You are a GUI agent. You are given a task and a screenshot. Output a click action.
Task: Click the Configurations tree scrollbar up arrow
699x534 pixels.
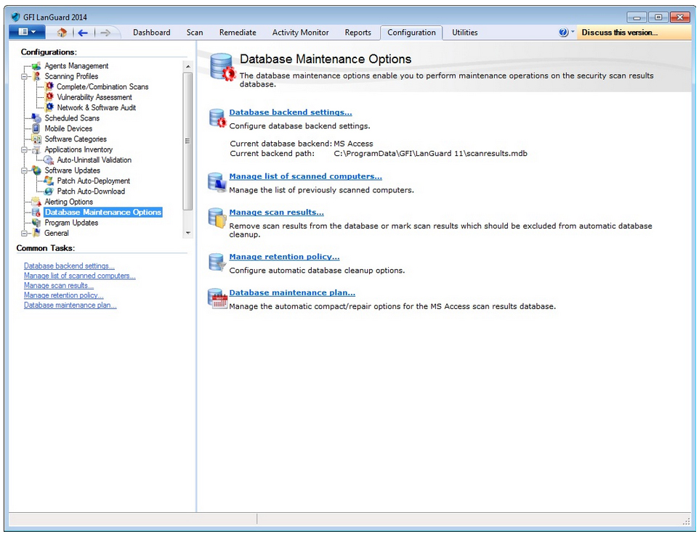188,66
